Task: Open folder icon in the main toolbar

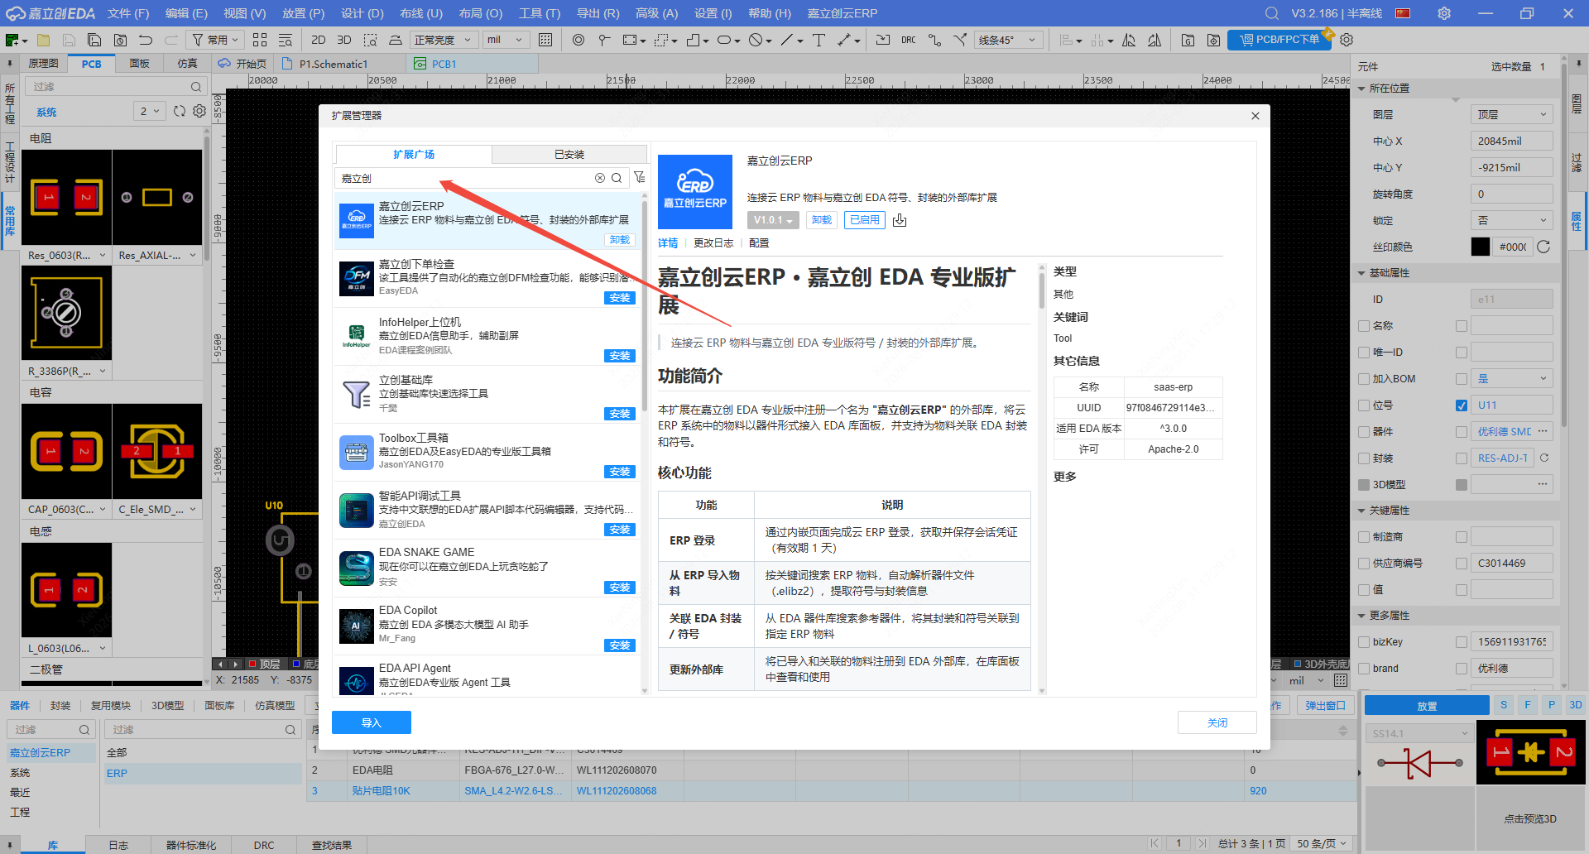Action: 44,40
